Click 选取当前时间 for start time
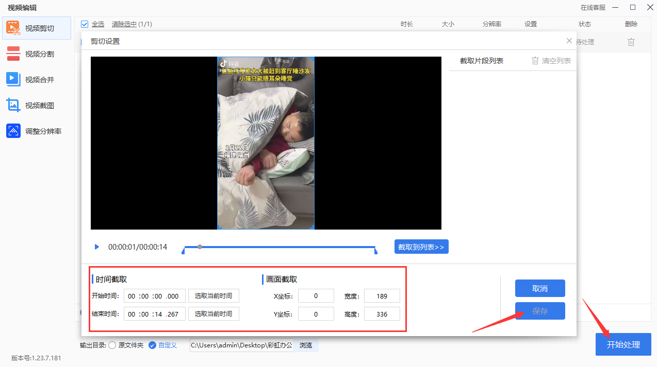 [x=213, y=296]
